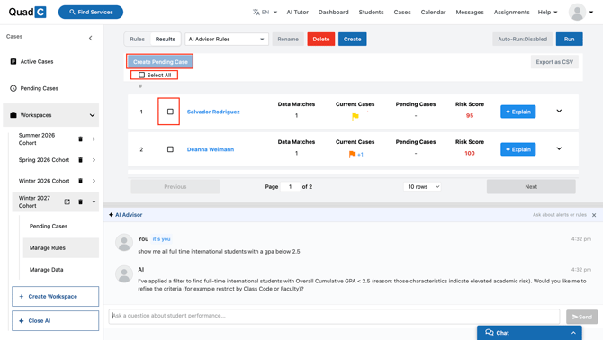Check the box for Deanna Weimann
The image size is (603, 340).
(x=170, y=149)
